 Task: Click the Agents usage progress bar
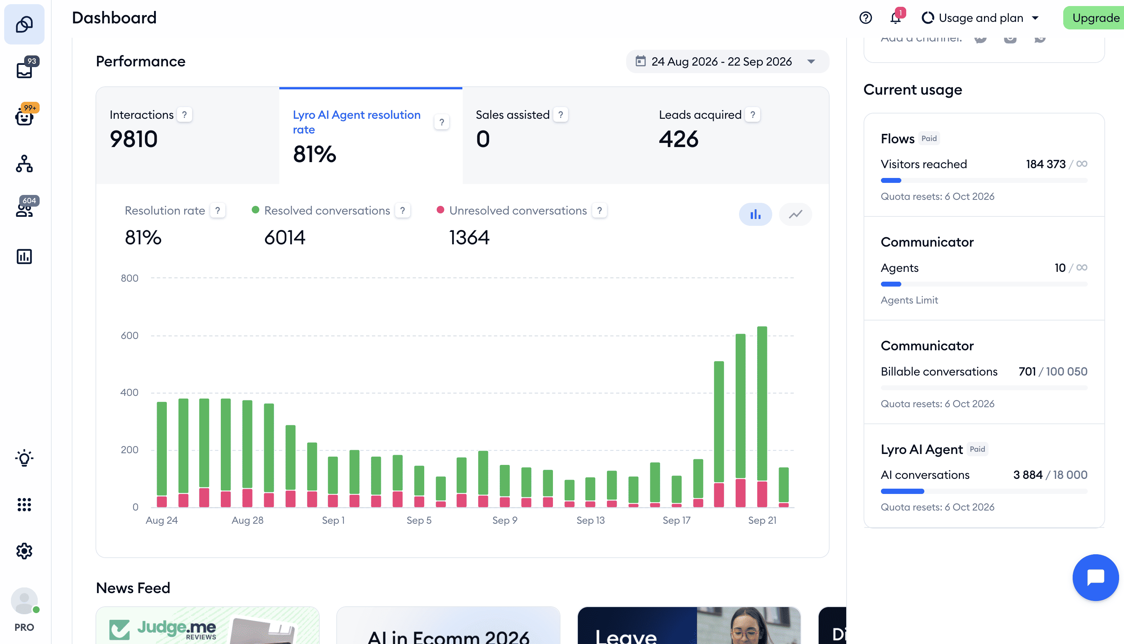click(x=984, y=284)
